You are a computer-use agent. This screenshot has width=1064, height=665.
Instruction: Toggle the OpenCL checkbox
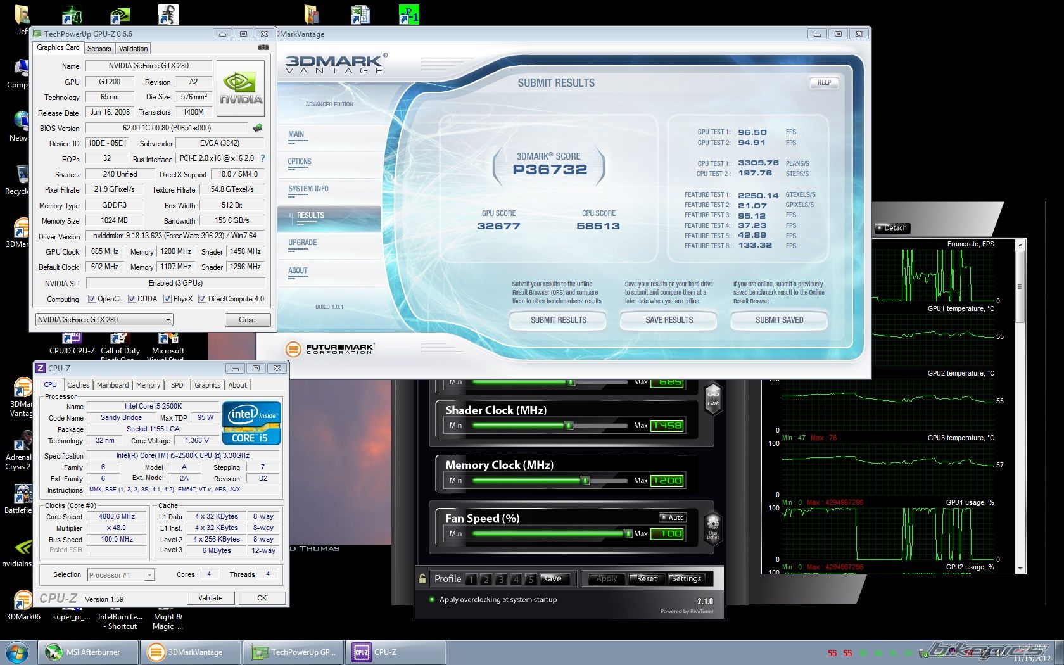coord(92,299)
